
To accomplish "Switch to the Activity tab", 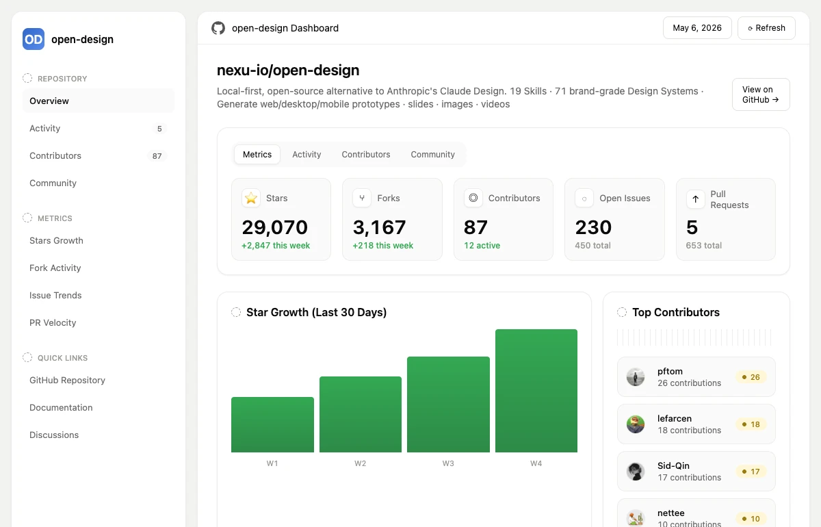I will 307,154.
